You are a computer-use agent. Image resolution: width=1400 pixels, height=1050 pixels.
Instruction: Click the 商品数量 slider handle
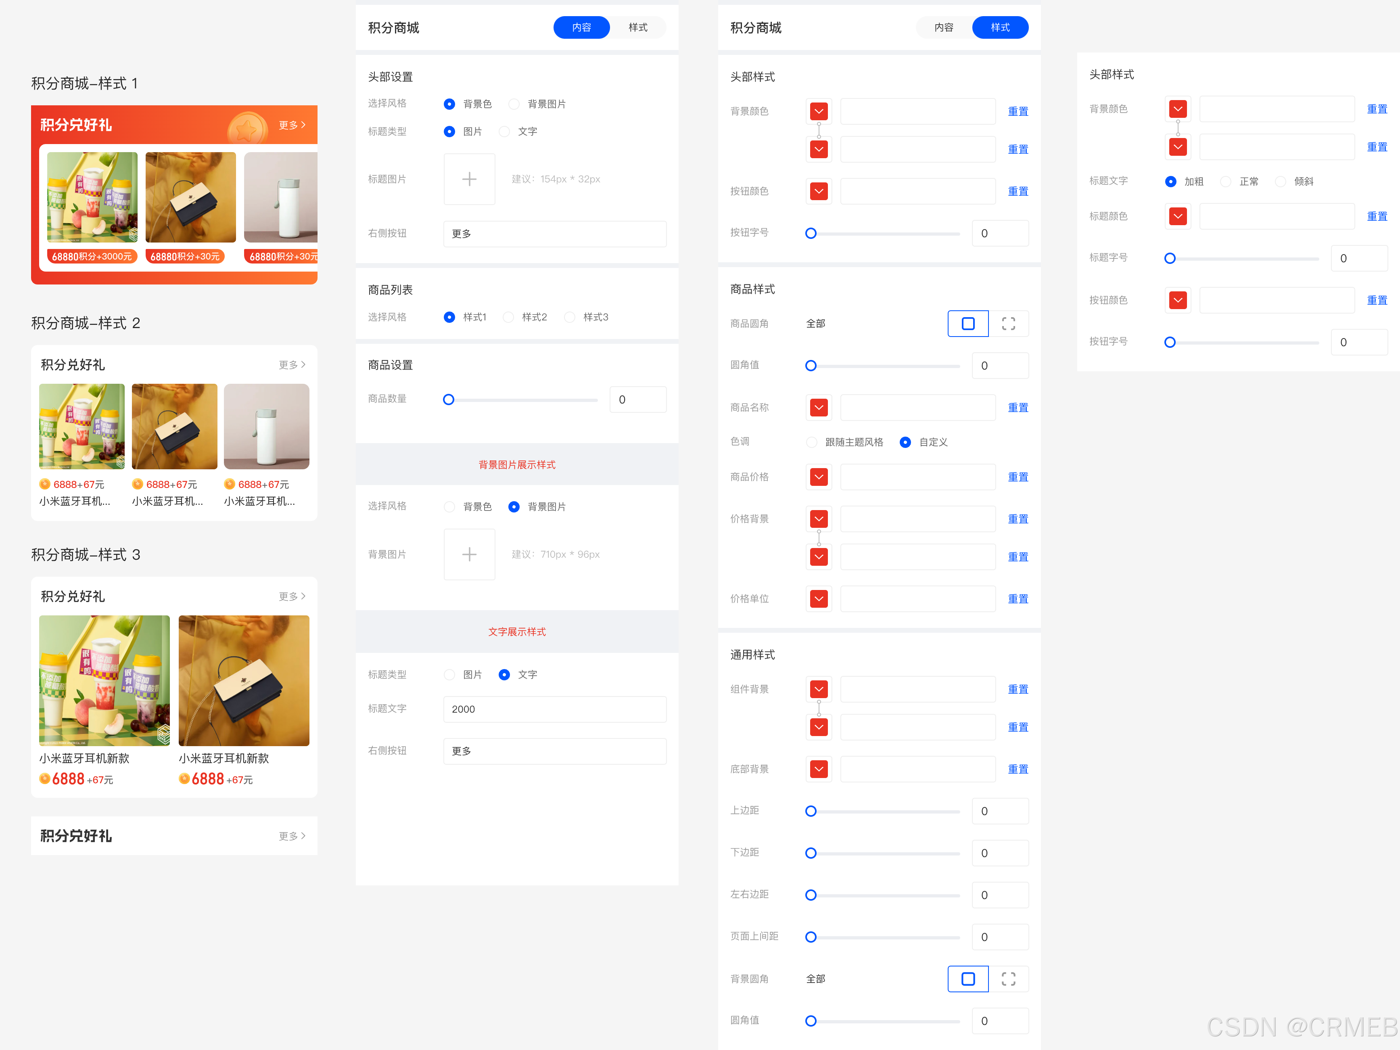pyautogui.click(x=449, y=400)
